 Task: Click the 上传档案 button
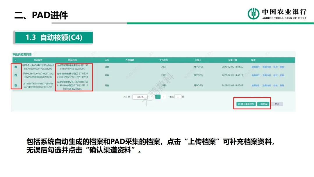[263, 104]
